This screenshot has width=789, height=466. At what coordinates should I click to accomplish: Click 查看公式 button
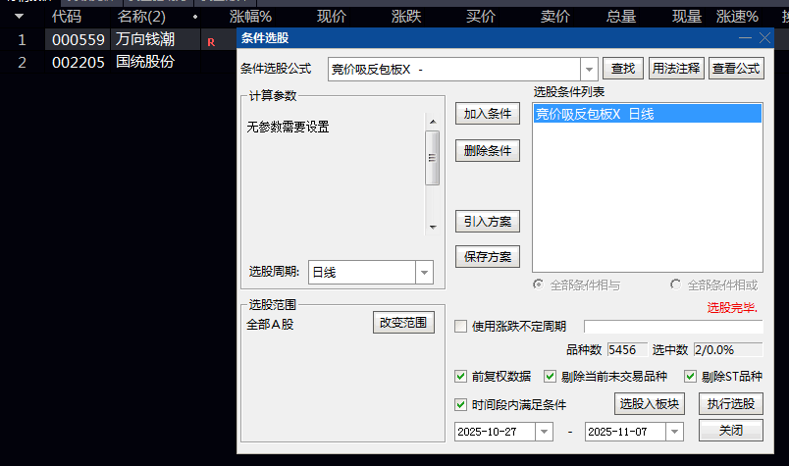[736, 69]
